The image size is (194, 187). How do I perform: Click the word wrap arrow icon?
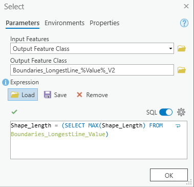coord(178,126)
